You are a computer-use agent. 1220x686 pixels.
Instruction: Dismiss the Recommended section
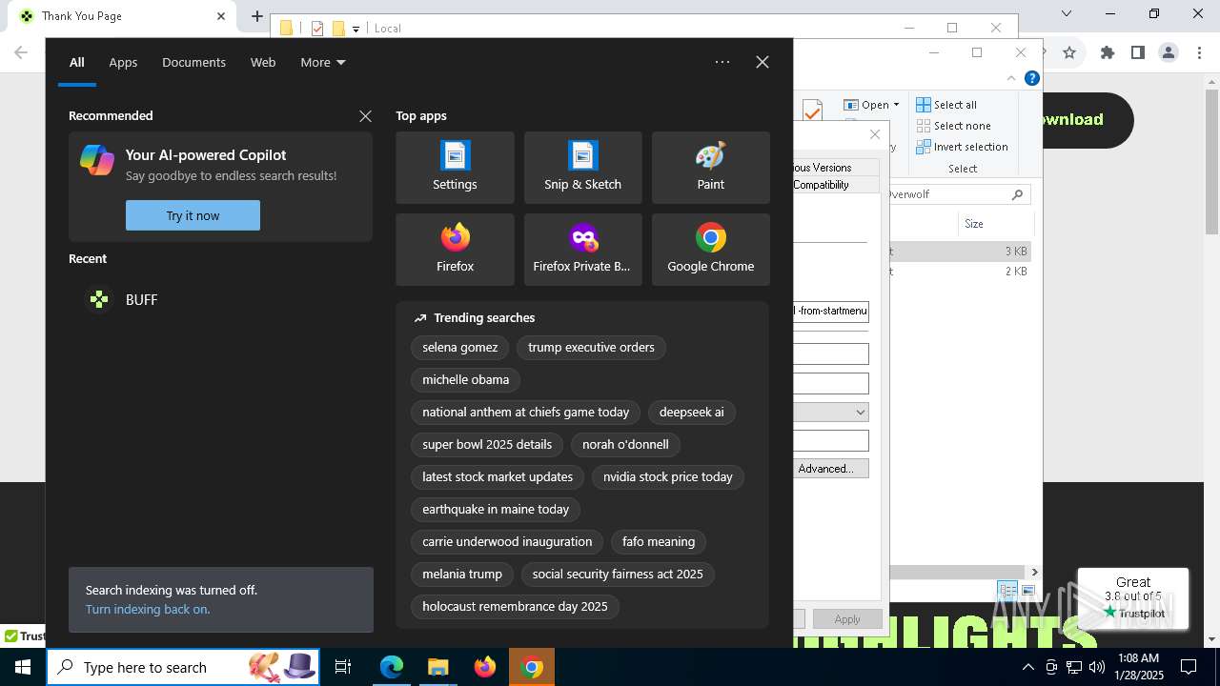click(365, 116)
